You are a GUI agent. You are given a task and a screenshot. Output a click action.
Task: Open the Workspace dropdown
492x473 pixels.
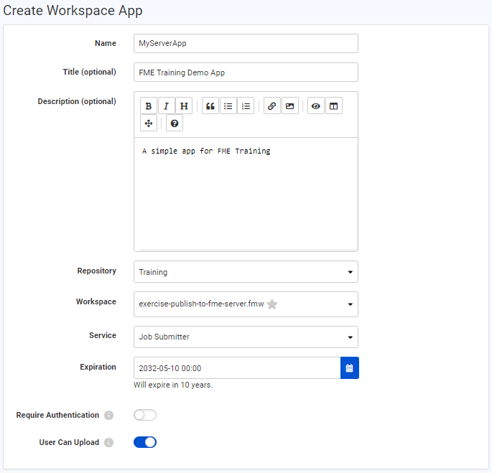[246, 304]
